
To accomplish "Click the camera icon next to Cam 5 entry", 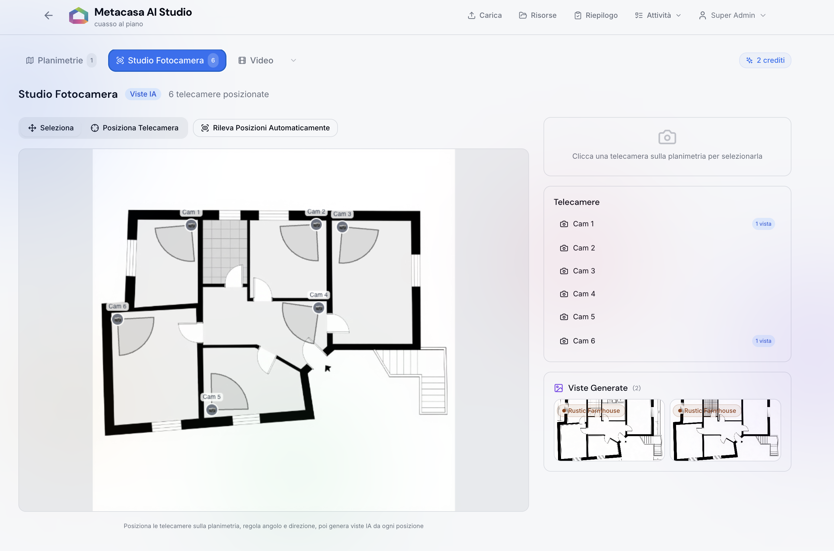I will coord(564,317).
